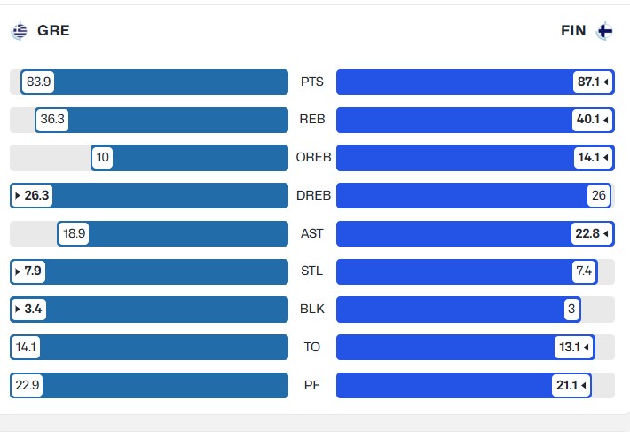
Task: Click the Finland flag icon
Action: pyautogui.click(x=604, y=31)
